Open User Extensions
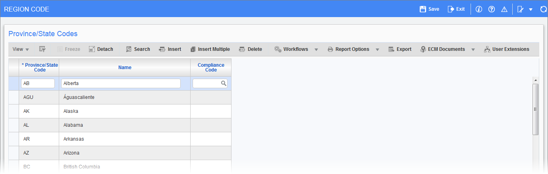 [507, 49]
